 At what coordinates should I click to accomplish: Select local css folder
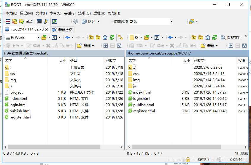(x=12, y=74)
